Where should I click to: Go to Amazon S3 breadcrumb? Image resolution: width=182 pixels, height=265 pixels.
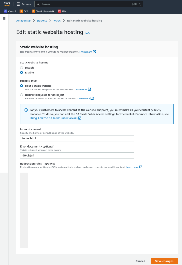tap(23, 21)
